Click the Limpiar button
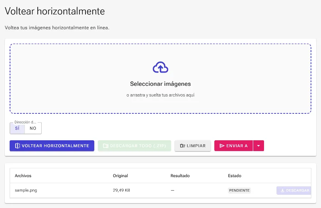The image size is (321, 208). [x=193, y=146]
